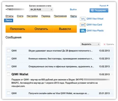Open the Выделить selection dropdown
This screenshot has width=118, height=101.
(x=90, y=44)
